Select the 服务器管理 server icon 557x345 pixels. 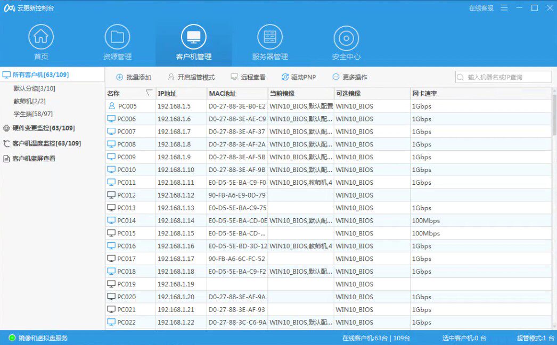[270, 37]
